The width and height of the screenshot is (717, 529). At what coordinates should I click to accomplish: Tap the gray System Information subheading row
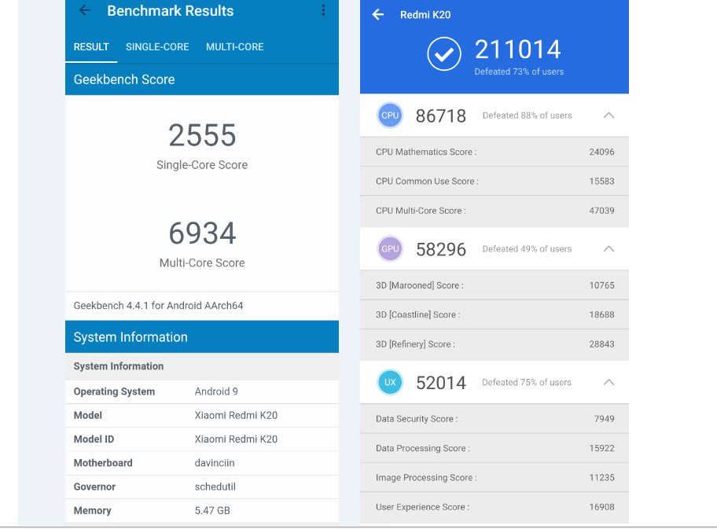pos(202,366)
